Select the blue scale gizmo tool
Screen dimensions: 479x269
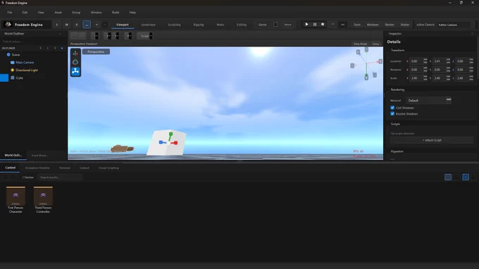click(75, 71)
